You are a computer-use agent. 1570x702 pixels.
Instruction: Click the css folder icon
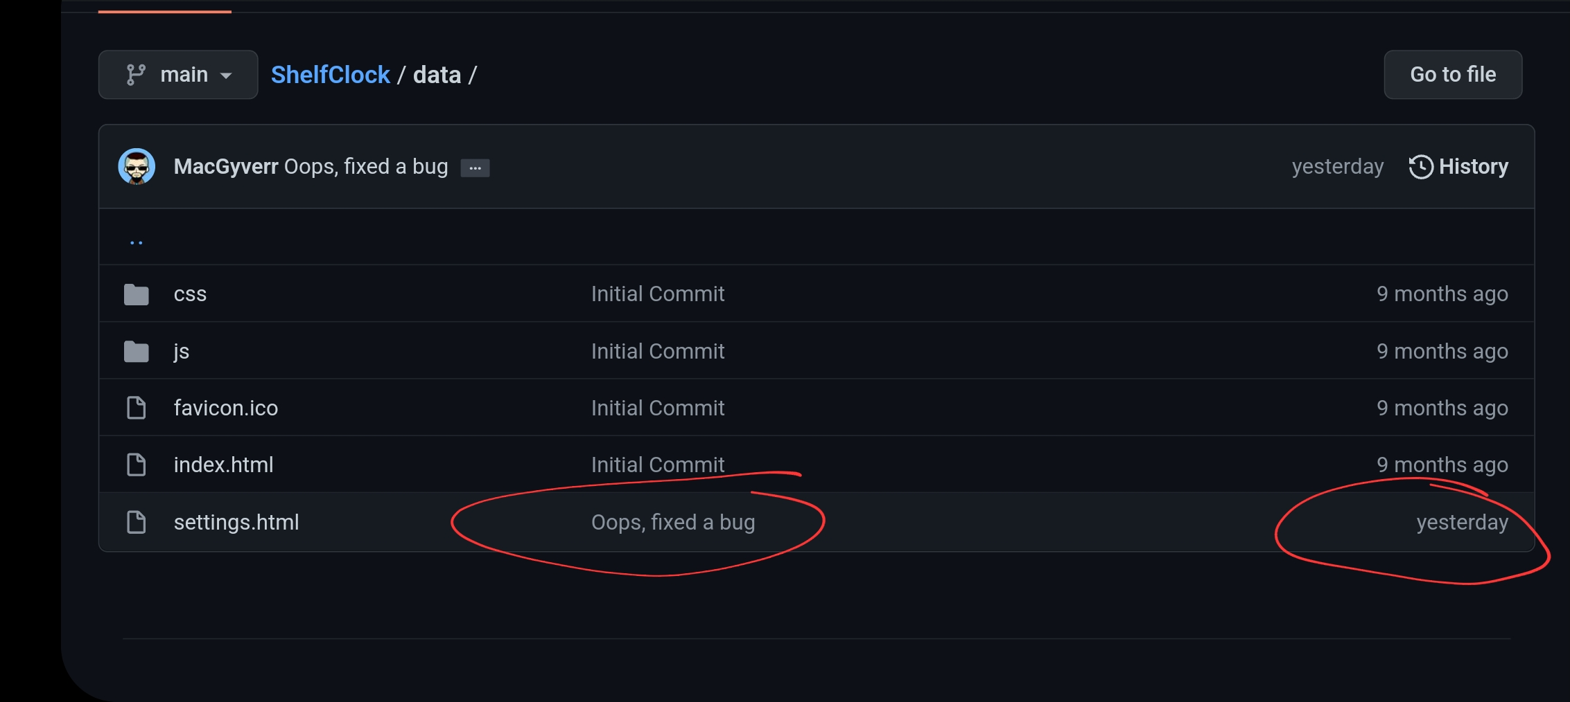click(x=137, y=294)
